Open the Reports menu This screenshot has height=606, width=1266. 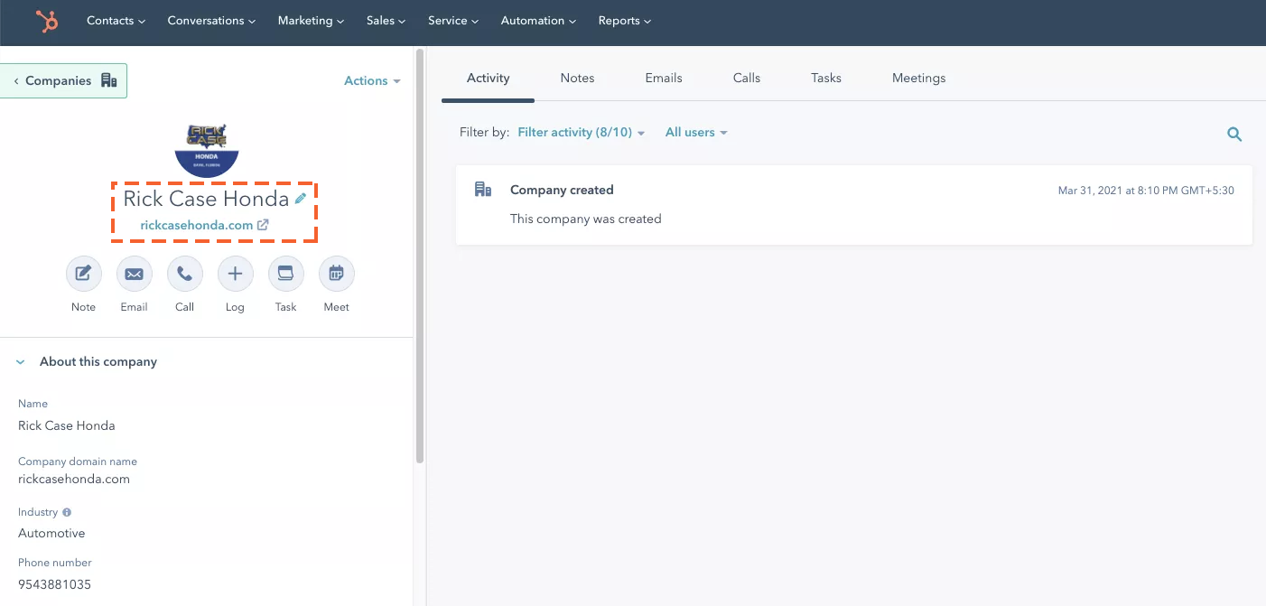pos(624,21)
